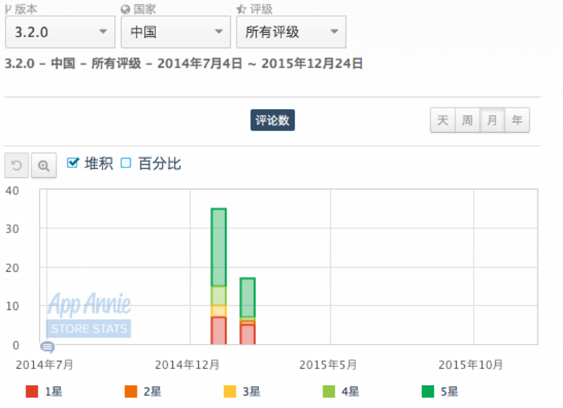This screenshot has width=563, height=408.
Task: Uncheck the 堆积 stacked checkbox
Action: (73, 163)
